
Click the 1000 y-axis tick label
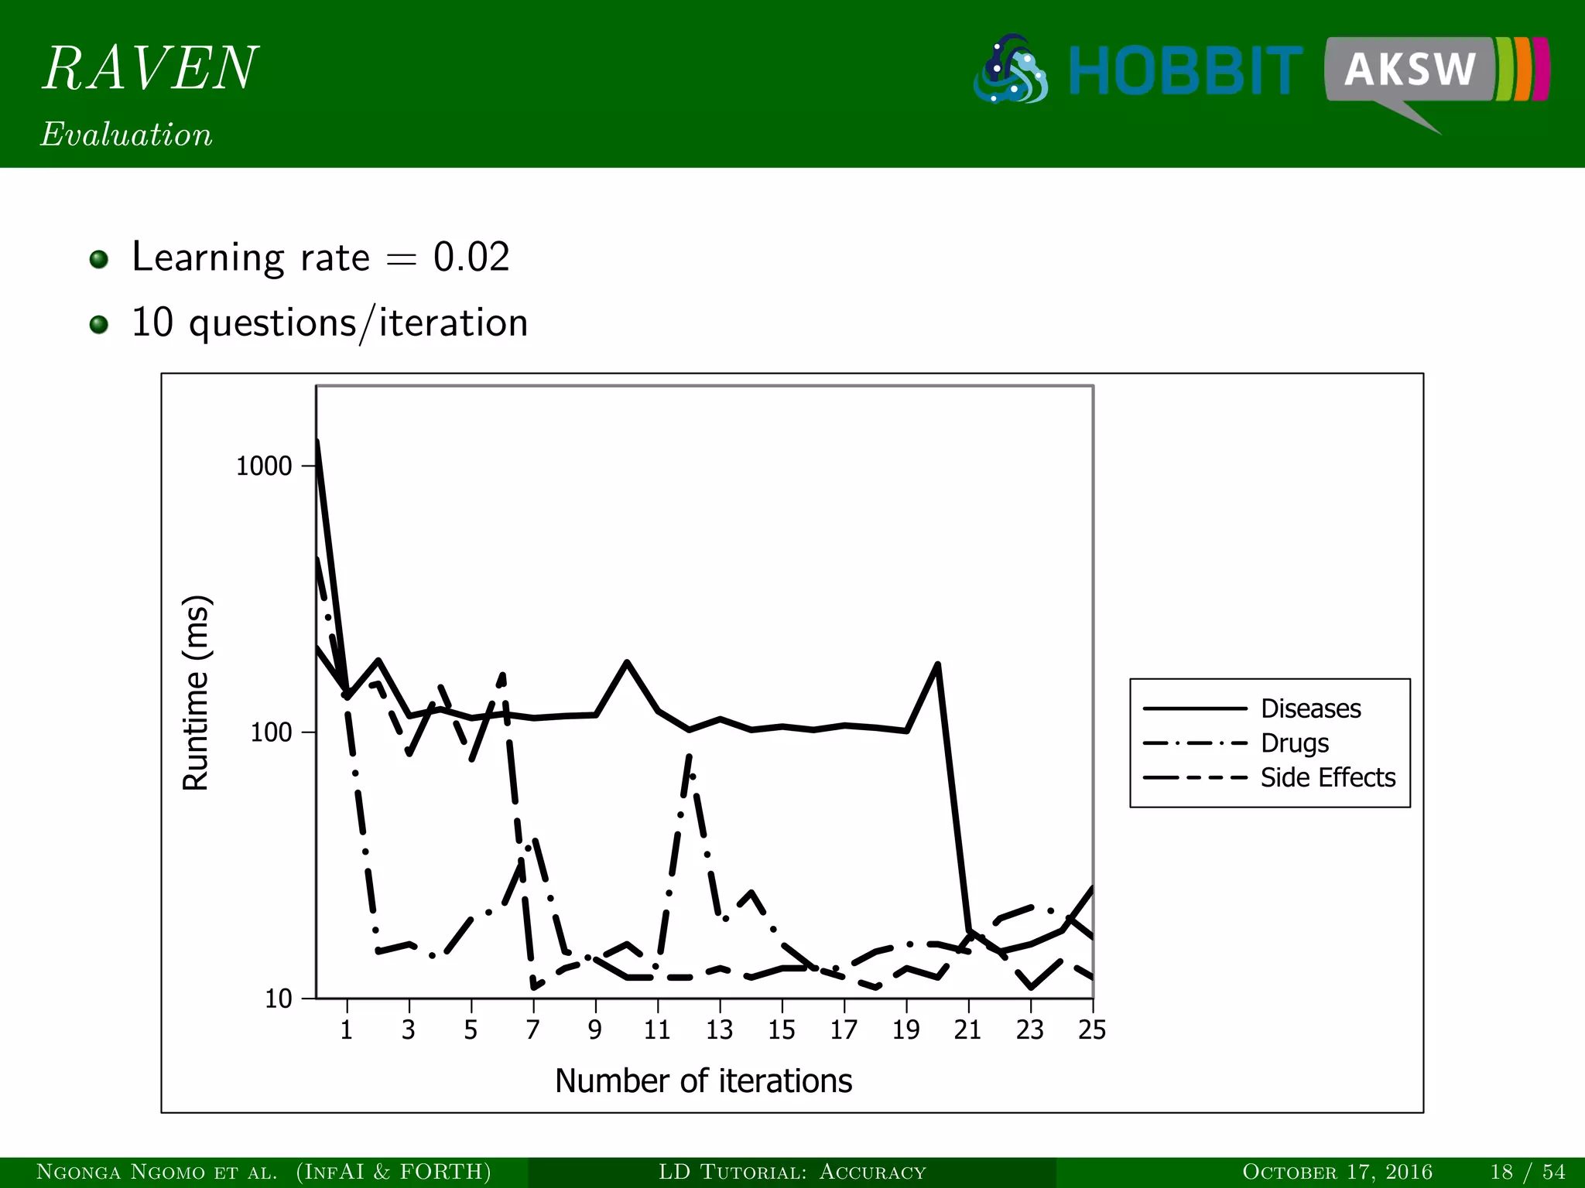click(264, 466)
